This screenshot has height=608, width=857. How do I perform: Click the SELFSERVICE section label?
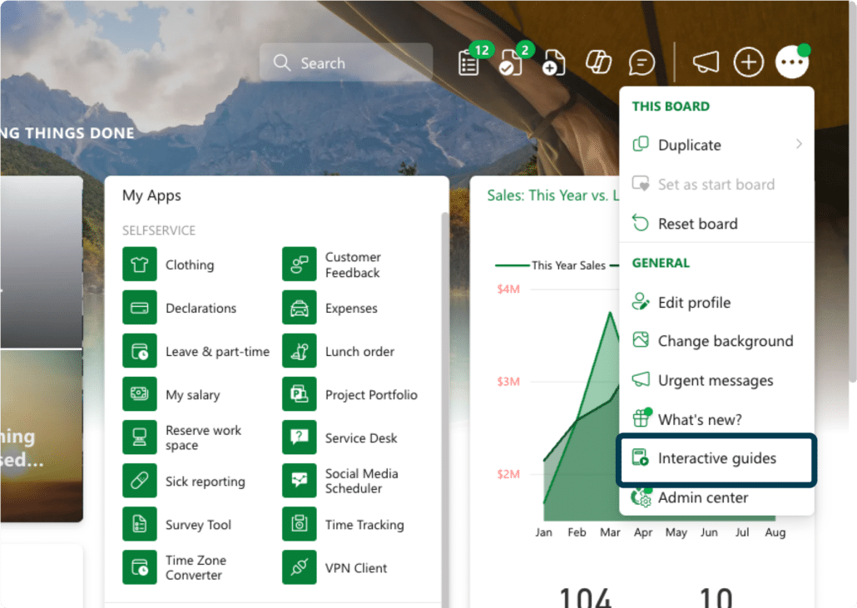click(158, 230)
